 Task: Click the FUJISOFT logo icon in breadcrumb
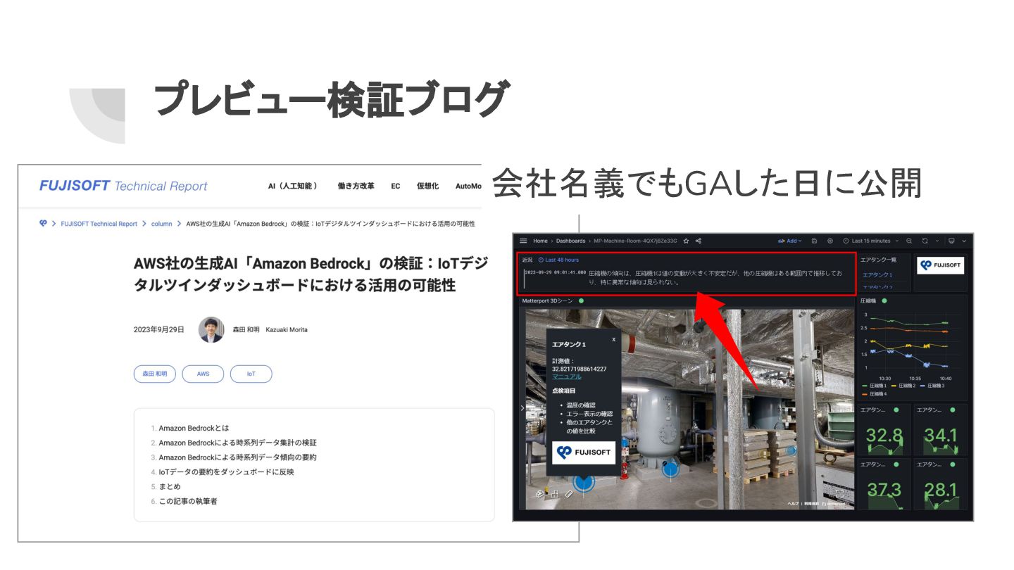click(x=43, y=223)
